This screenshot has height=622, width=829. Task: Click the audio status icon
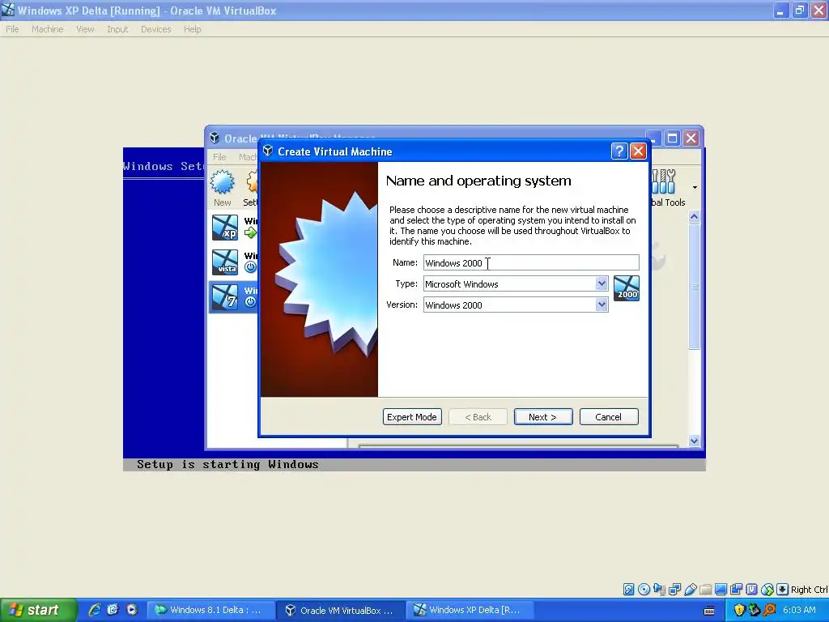tap(659, 590)
